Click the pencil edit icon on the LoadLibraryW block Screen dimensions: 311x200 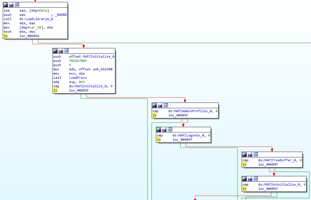click(11, 5)
